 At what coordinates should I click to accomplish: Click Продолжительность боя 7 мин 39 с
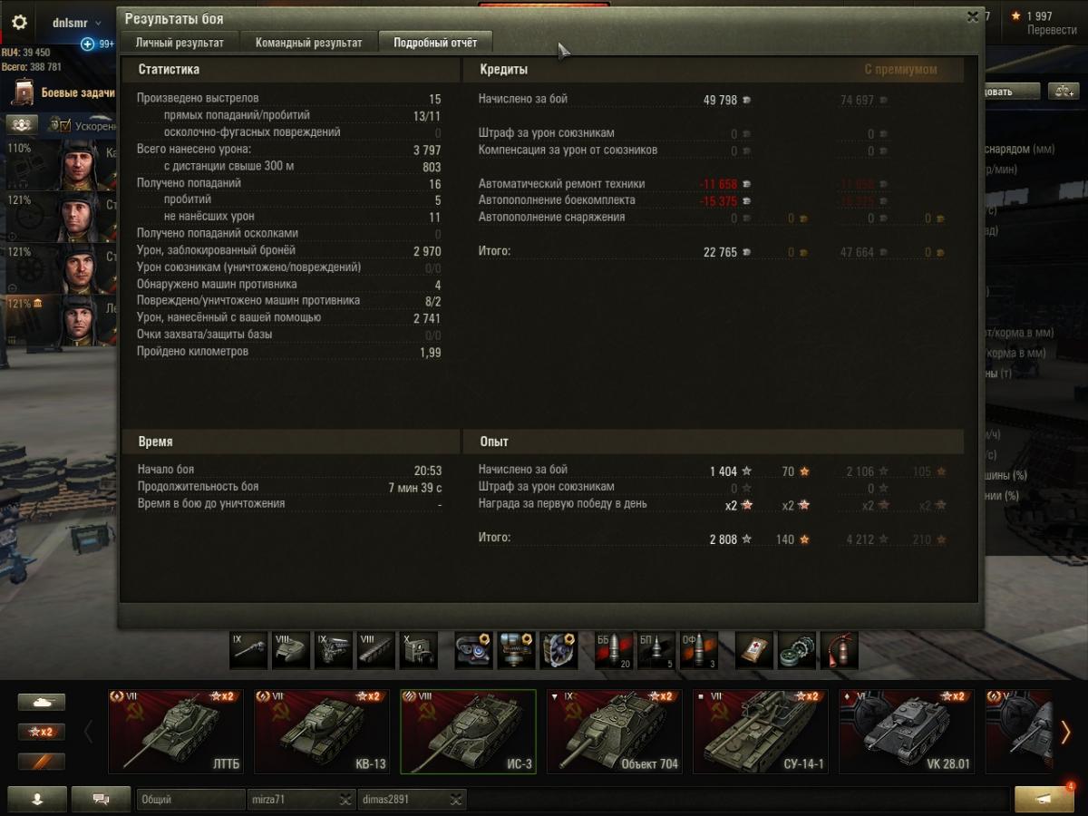point(415,488)
